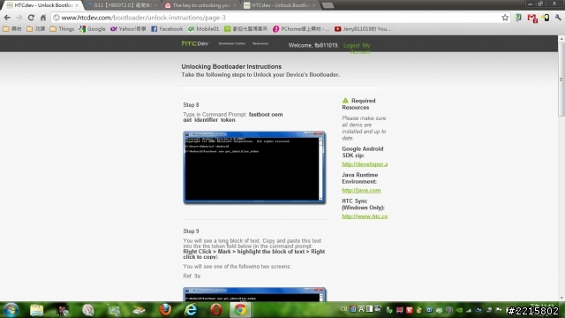
Task: Open the first bookmark folder on the bar
Action: [x=12, y=29]
